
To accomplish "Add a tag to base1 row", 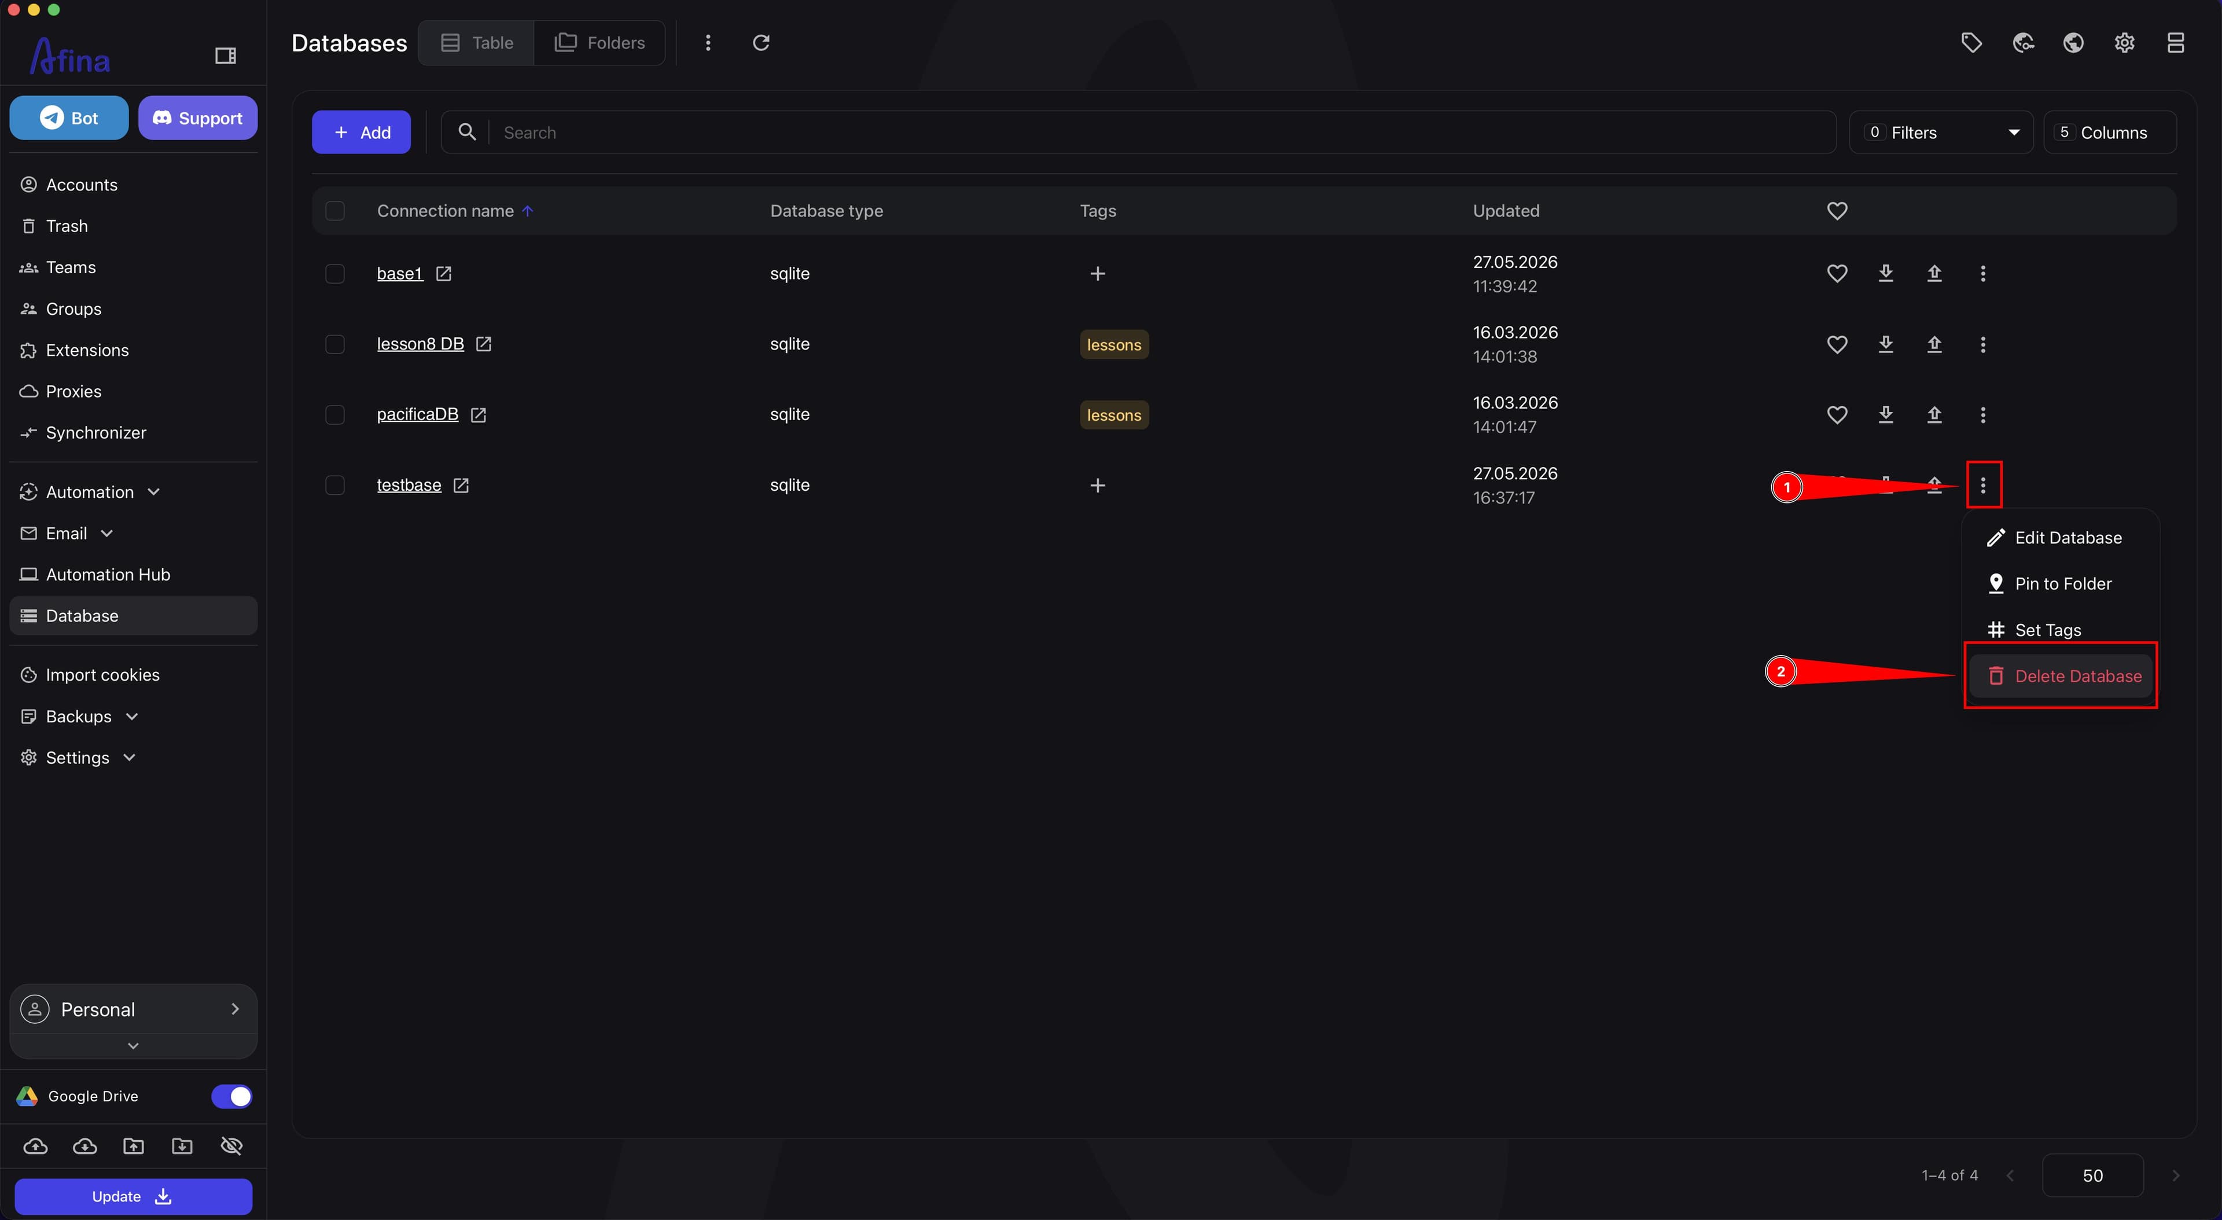I will click(1098, 274).
